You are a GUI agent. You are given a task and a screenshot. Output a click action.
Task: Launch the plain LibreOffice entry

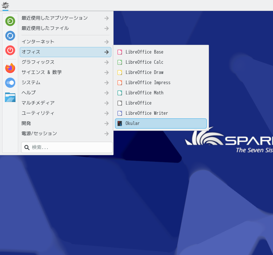click(x=161, y=103)
